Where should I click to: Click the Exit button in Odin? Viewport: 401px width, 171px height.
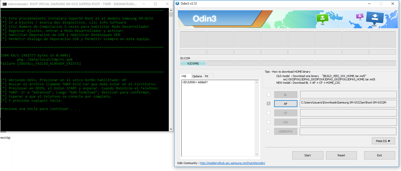[379, 155]
